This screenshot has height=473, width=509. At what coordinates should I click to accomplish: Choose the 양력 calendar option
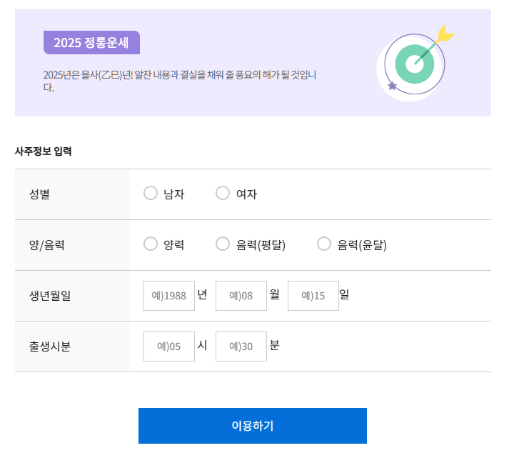151,244
